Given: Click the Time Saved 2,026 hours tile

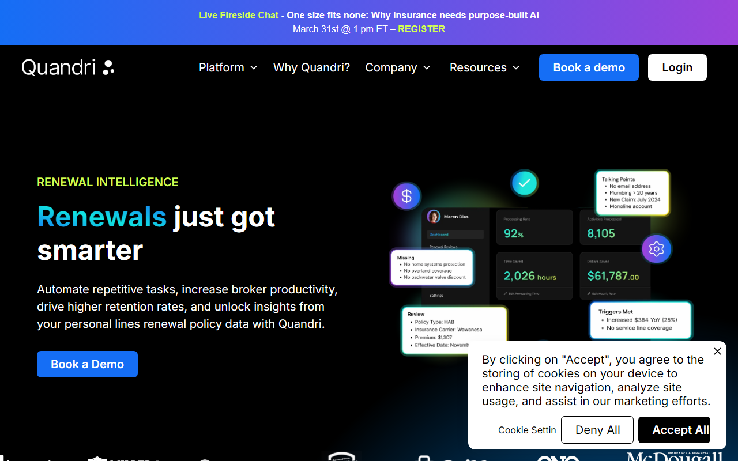Looking at the screenshot, I should point(534,275).
